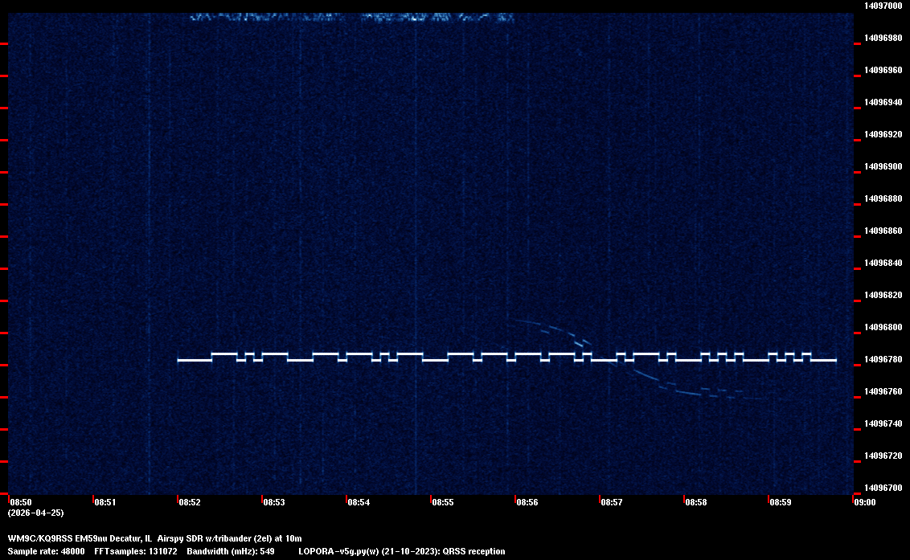Viewport: 910px width, 560px height.
Task: Click the 14096900 frequency scale value
Action: point(883,166)
